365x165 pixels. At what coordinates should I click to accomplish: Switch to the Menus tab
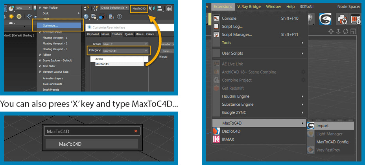(x=140, y=34)
